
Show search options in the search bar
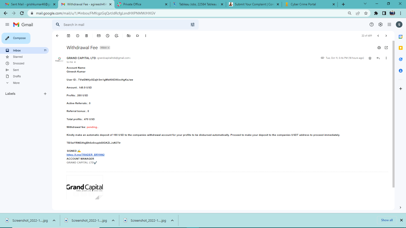193,25
